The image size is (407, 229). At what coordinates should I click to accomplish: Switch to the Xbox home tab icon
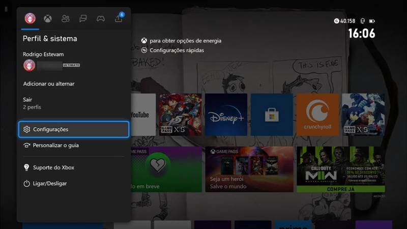(x=48, y=18)
